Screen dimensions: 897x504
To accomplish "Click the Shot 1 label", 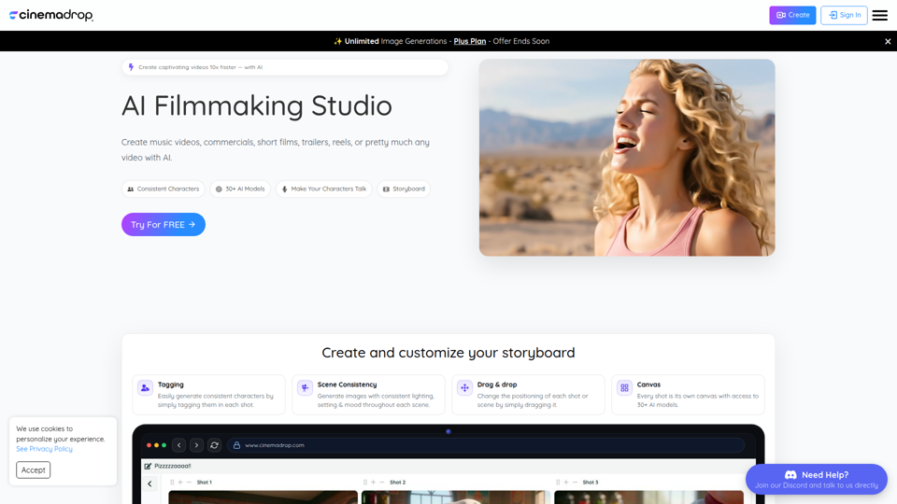I will tap(205, 483).
